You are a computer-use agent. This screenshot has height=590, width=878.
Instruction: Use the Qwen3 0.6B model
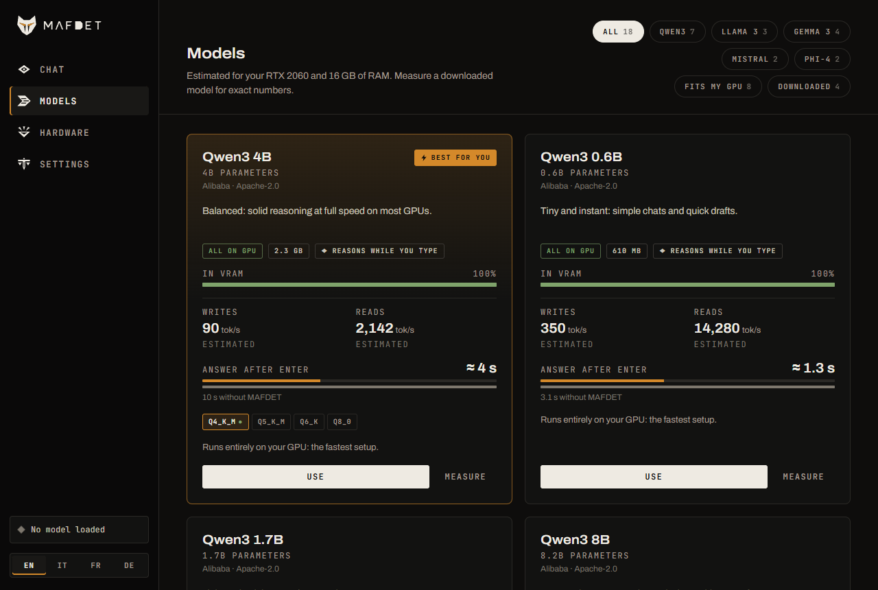(x=654, y=477)
